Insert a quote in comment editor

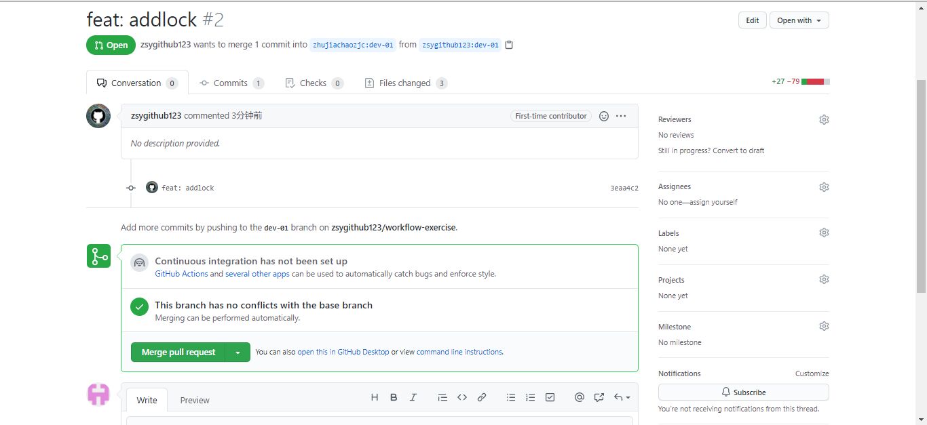(x=442, y=397)
